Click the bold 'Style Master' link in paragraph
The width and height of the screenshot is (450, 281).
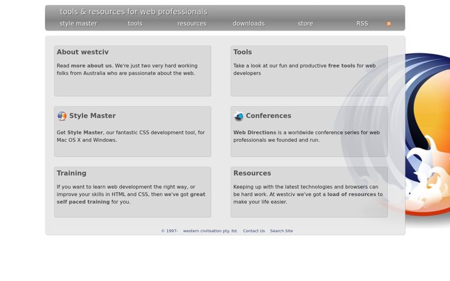[x=85, y=132]
